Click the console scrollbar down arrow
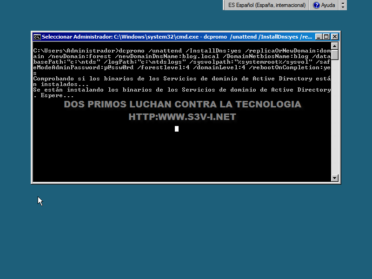The image size is (372, 279). tap(334, 178)
